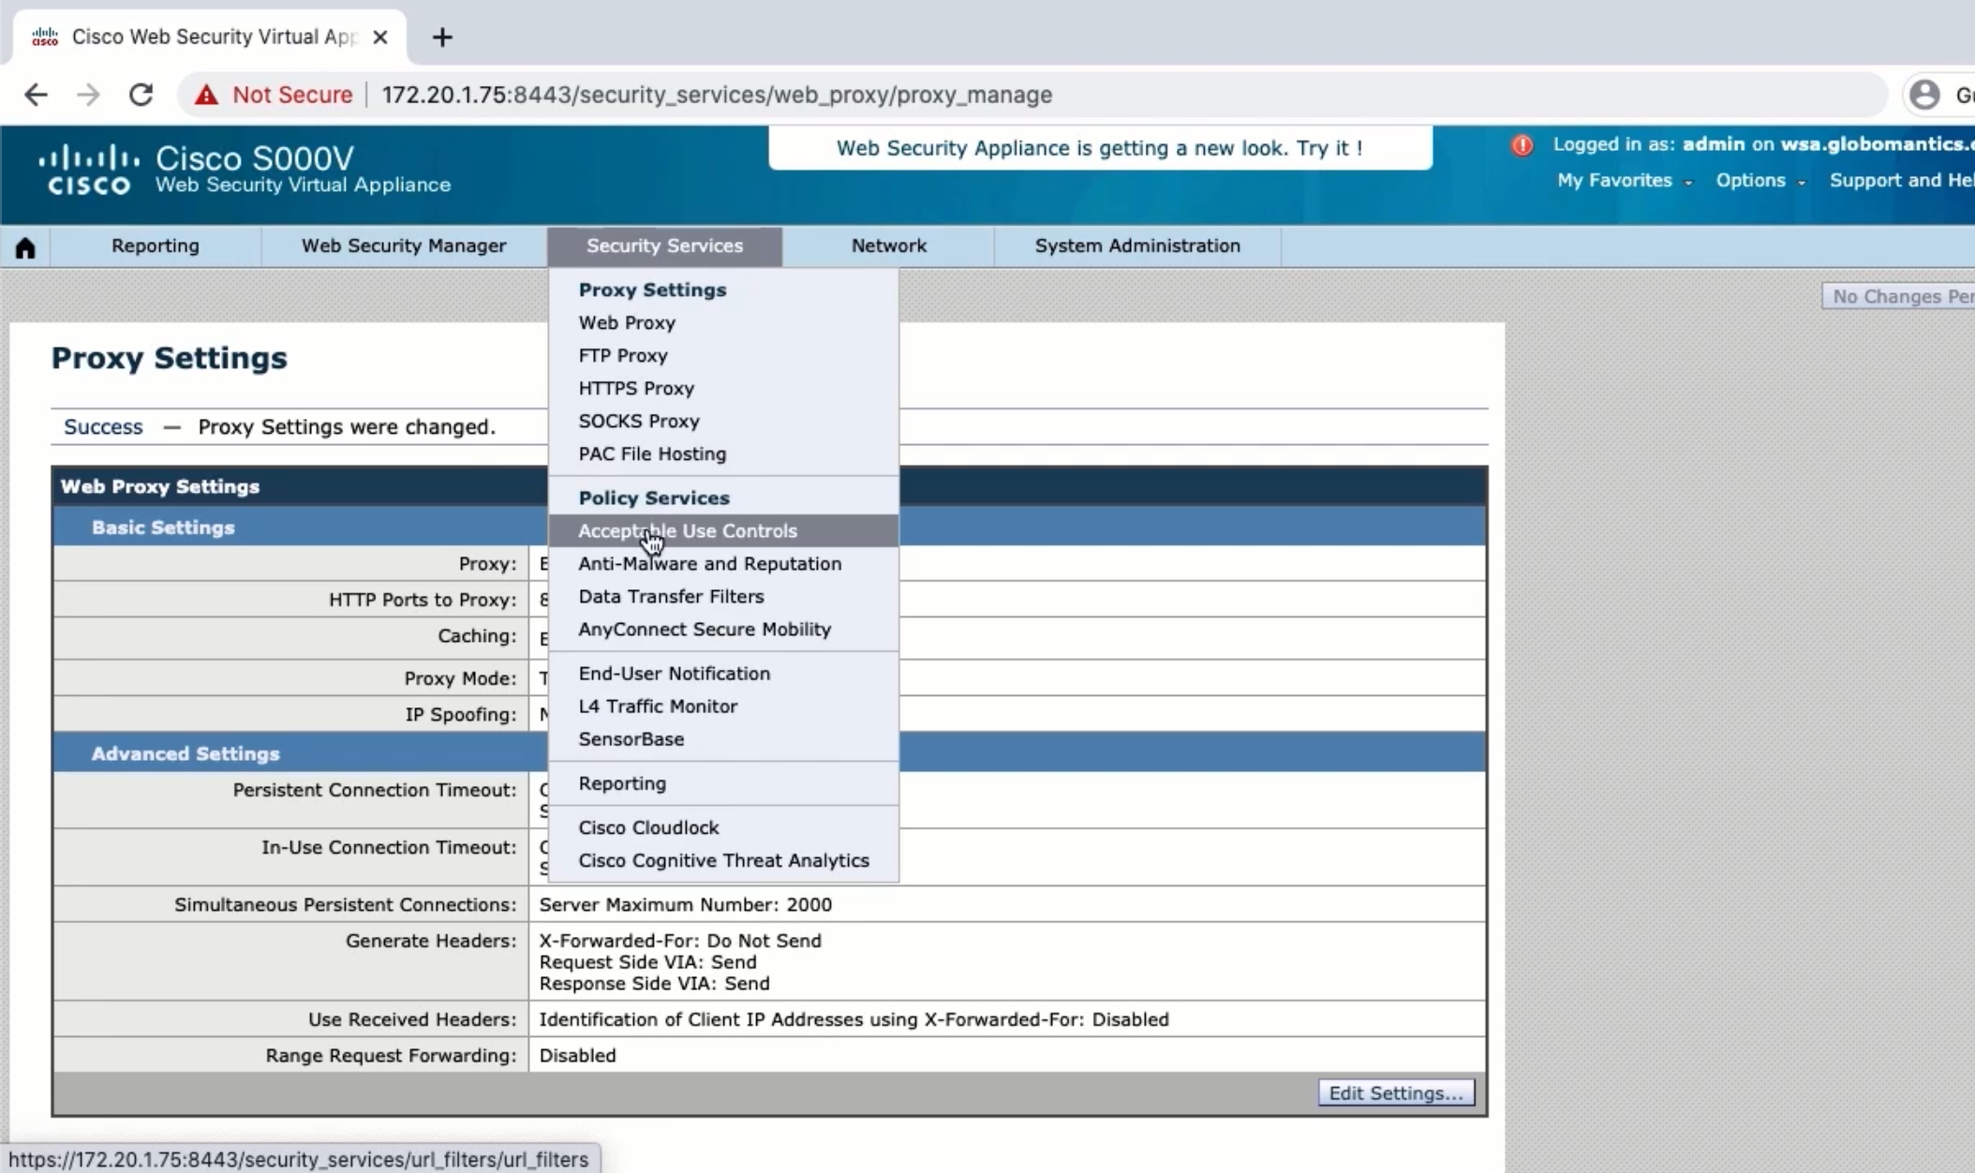Open the Reporting main menu
Viewport: 1975px width, 1173px height.
click(156, 246)
